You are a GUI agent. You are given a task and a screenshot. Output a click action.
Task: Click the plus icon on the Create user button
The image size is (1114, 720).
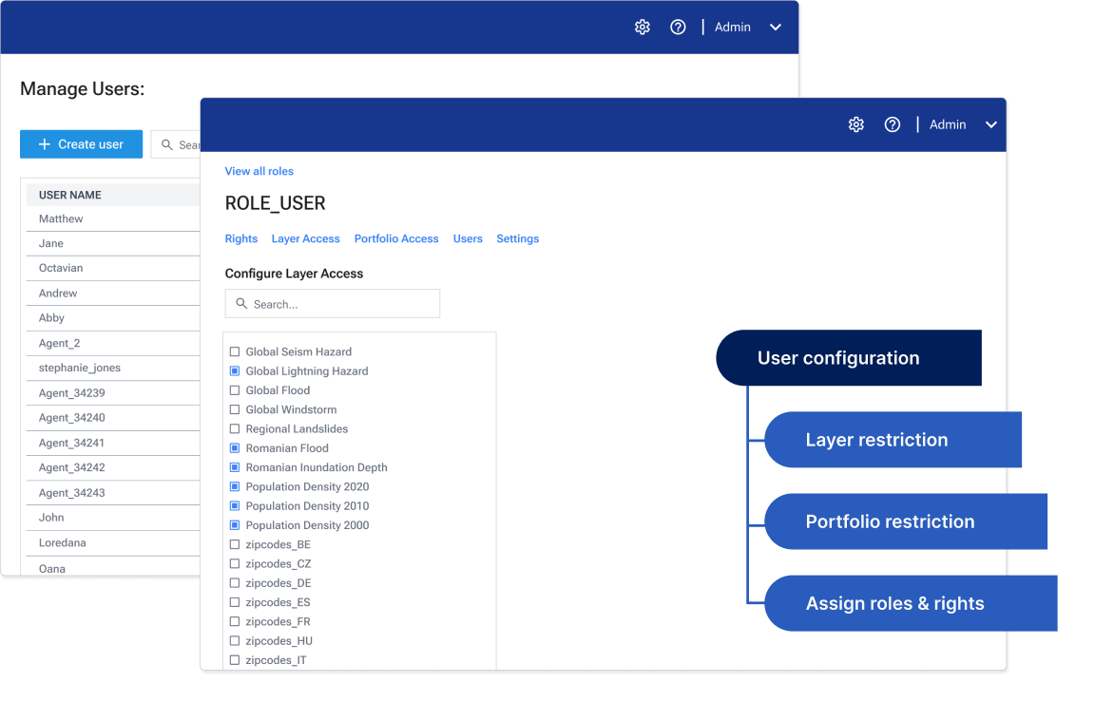click(x=43, y=143)
